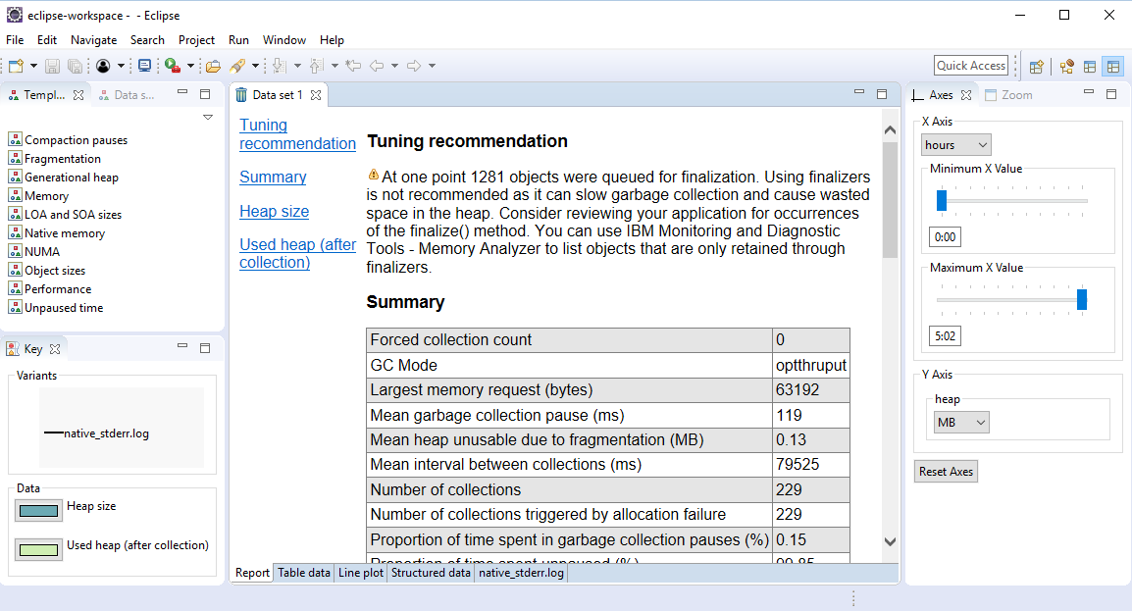Jump to the Summary link
Viewport: 1132px width, 611px height.
click(273, 177)
